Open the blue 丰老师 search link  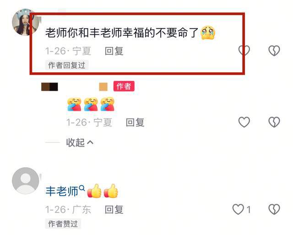pyautogui.click(x=62, y=191)
